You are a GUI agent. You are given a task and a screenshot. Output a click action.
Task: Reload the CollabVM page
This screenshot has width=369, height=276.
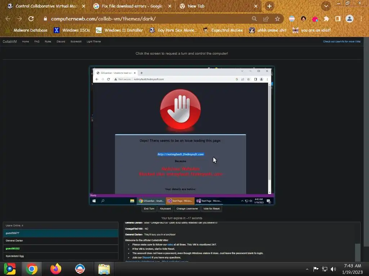point(31,19)
